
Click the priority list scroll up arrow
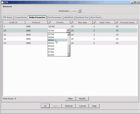(x=68, y=34)
